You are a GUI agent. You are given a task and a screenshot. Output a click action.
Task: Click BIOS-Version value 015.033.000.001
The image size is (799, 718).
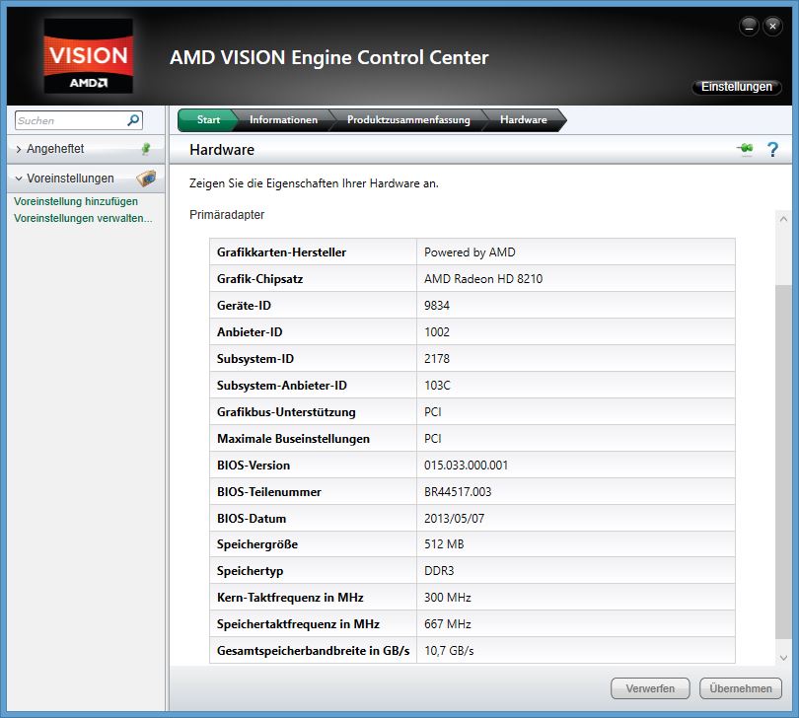466,466
